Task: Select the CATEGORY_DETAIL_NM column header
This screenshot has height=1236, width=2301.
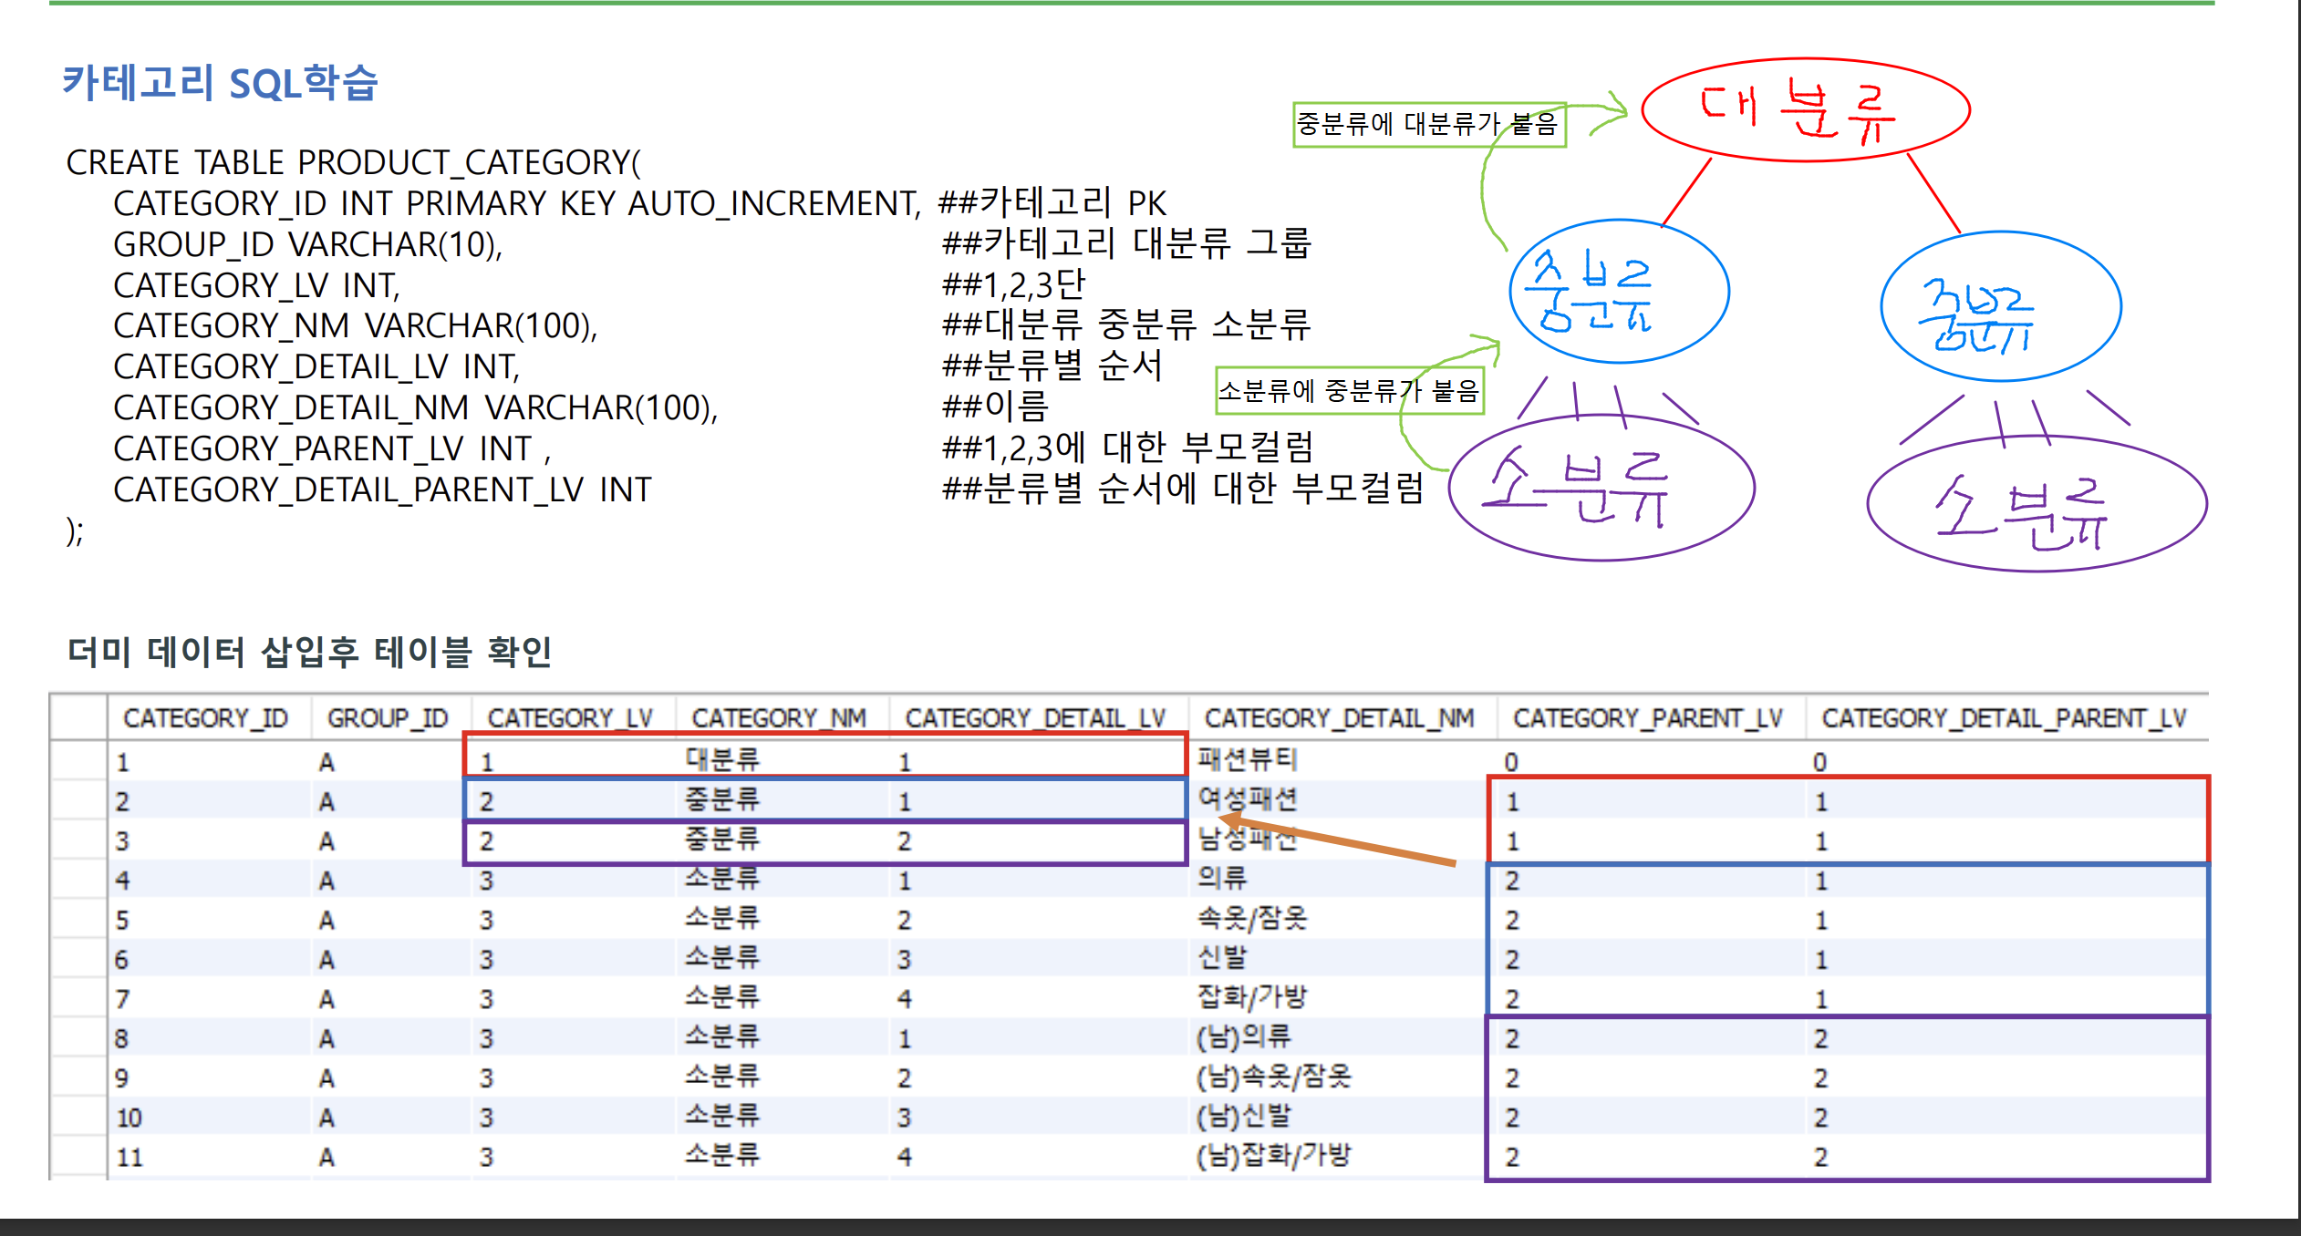Action: click(x=1339, y=719)
